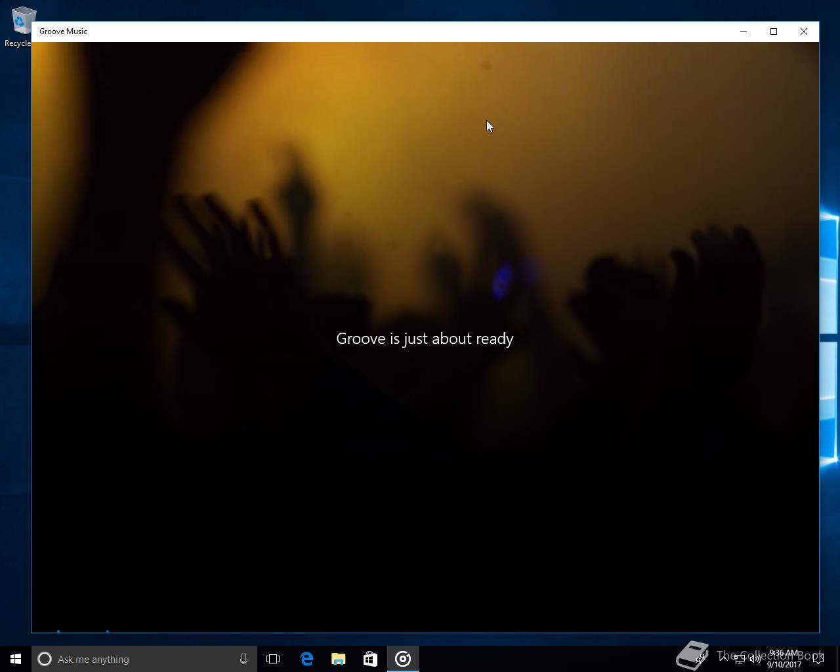
Task: Click the 'Groove is just about ready' text
Action: 425,339
